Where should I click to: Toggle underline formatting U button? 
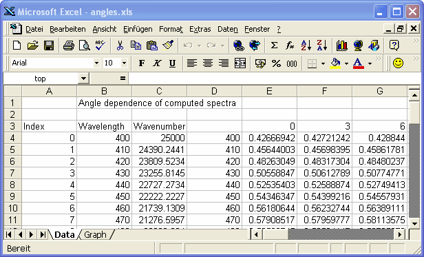[172, 63]
